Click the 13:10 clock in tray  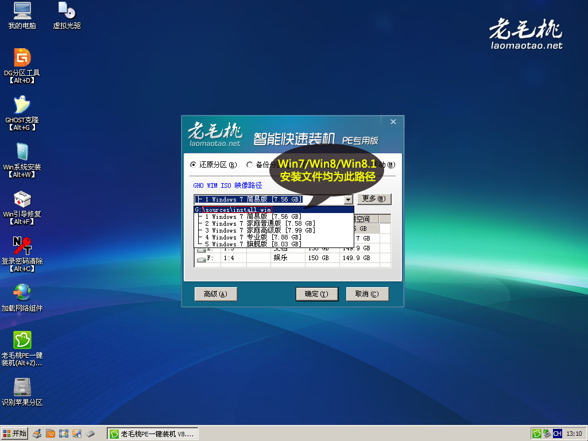(574, 434)
